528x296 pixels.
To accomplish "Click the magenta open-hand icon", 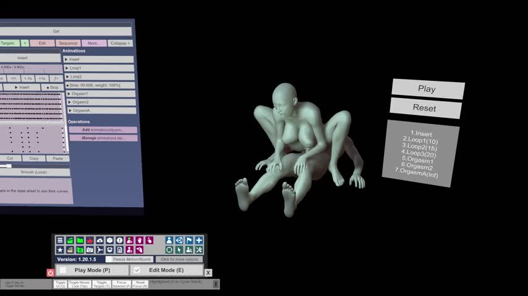I will click(139, 240).
